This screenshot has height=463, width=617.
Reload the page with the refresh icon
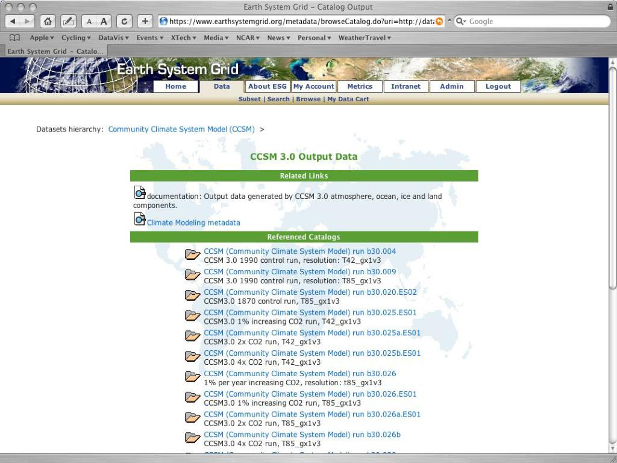[124, 21]
